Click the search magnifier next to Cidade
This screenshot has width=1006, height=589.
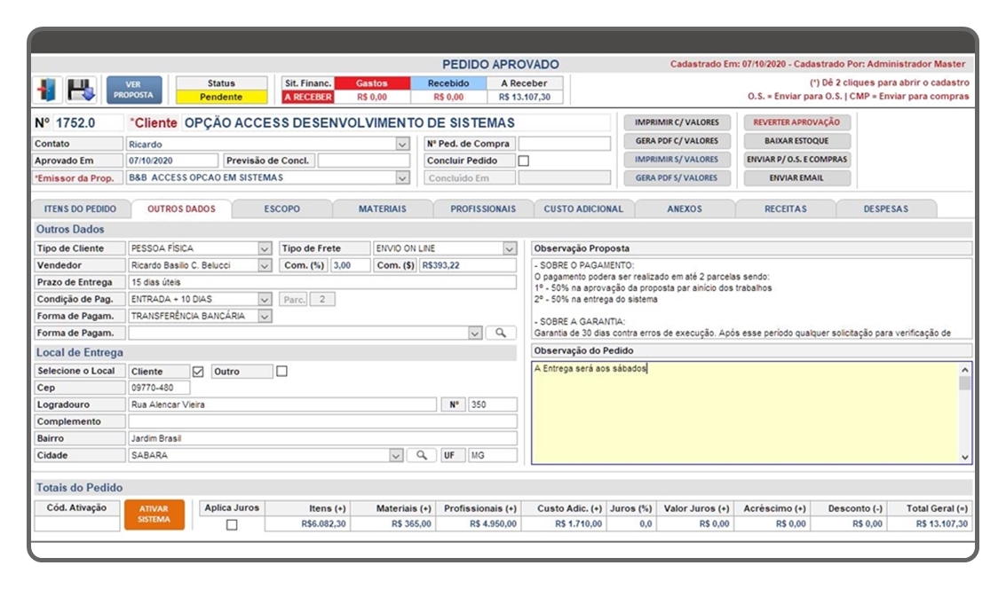422,455
